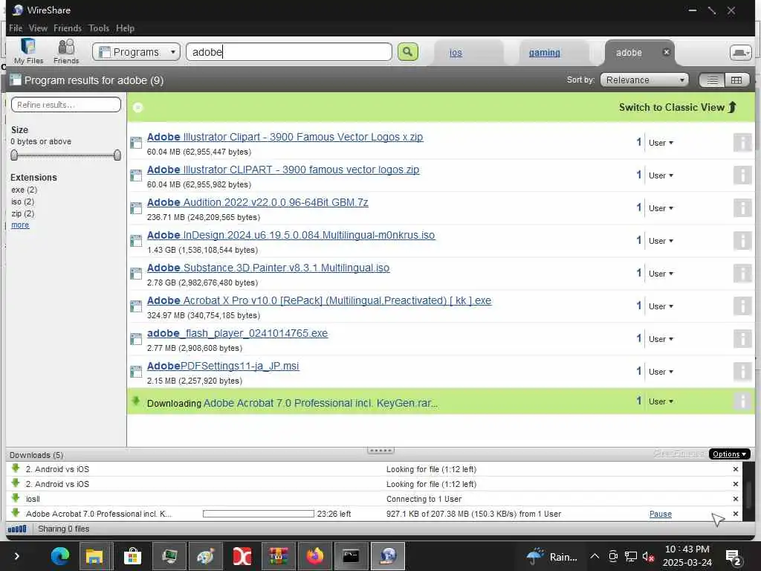Open the My Files library
This screenshot has height=571, width=761.
pos(28,51)
